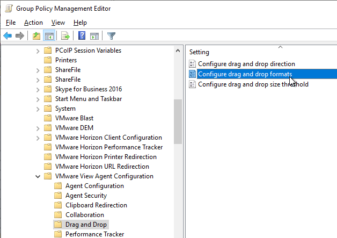Image resolution: width=337 pixels, height=238 pixels.
Task: Select the VMware Horizon Performance Tracker item
Action: click(x=109, y=147)
